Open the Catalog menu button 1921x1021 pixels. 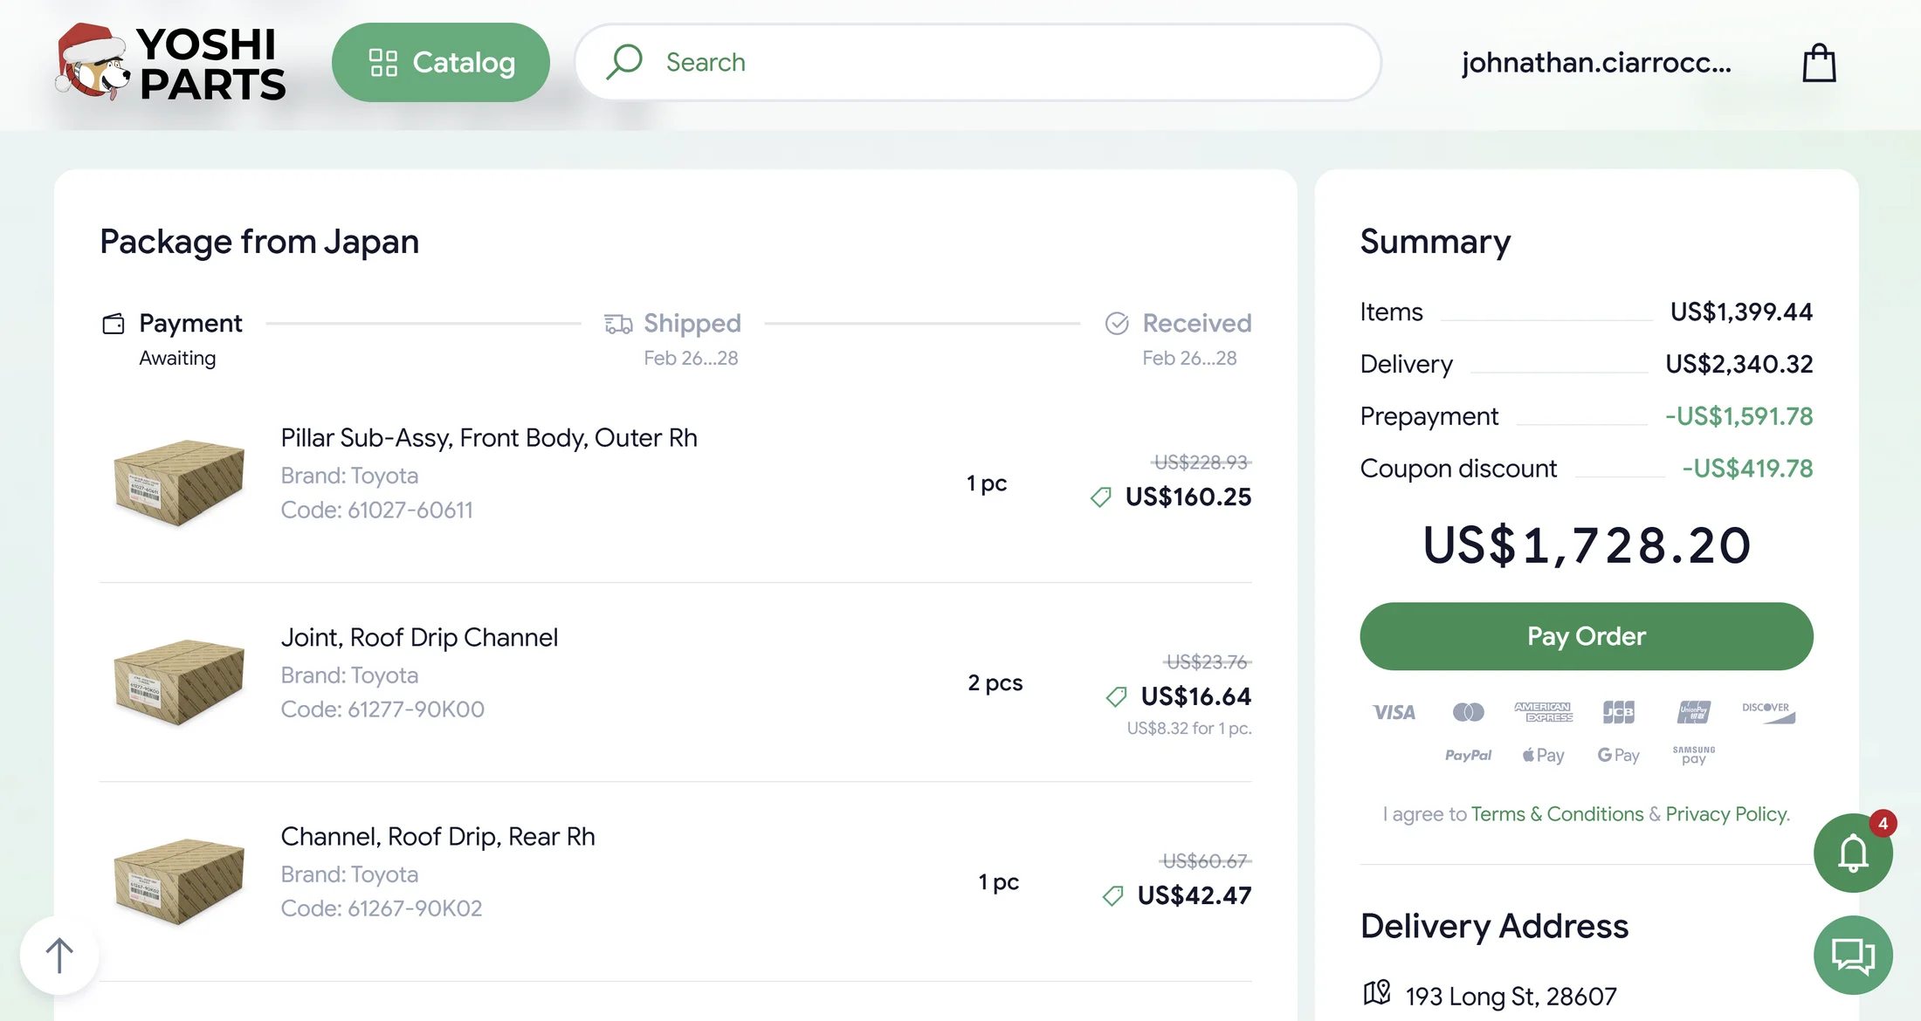tap(441, 63)
